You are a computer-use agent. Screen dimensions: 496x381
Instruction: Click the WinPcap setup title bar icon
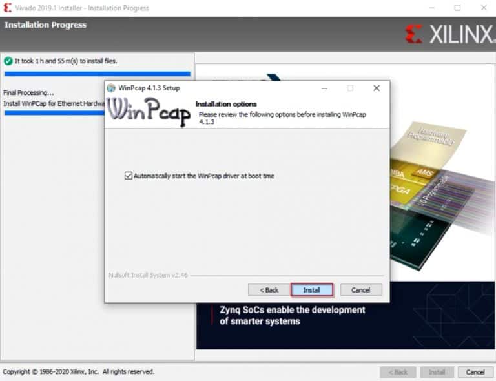[x=111, y=88]
